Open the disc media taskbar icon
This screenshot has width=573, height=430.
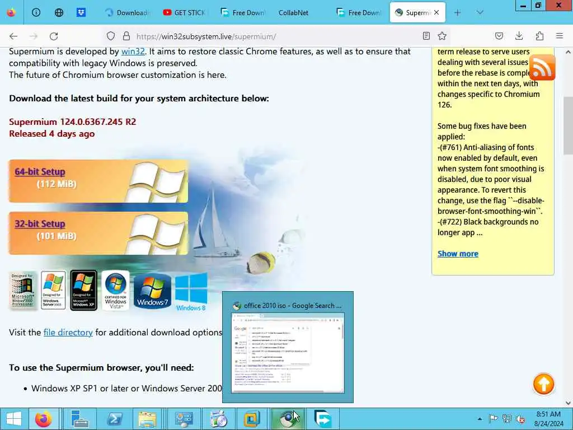coord(218,419)
